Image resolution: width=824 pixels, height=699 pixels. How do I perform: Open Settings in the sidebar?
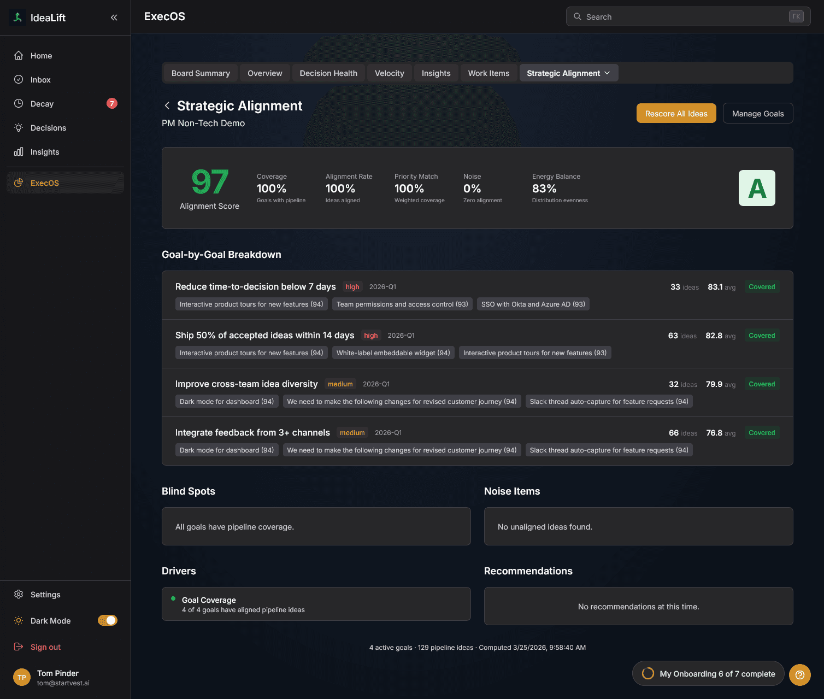coord(65,595)
